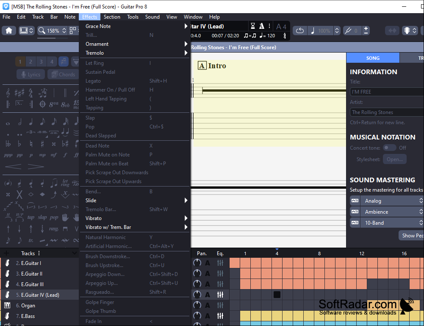Open the equalizer for the E.Bass track

220,316
